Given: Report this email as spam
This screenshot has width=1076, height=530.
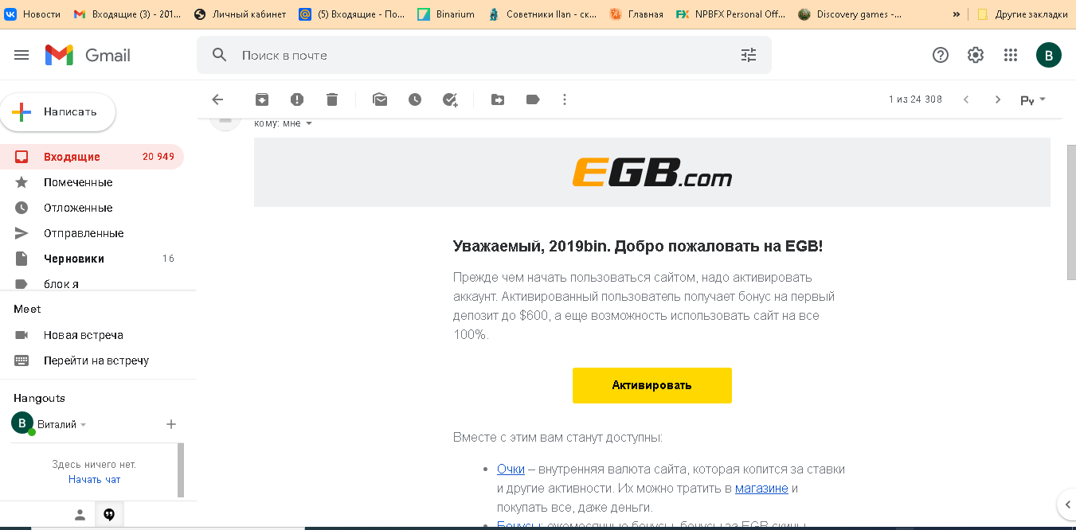Looking at the screenshot, I should coord(297,99).
